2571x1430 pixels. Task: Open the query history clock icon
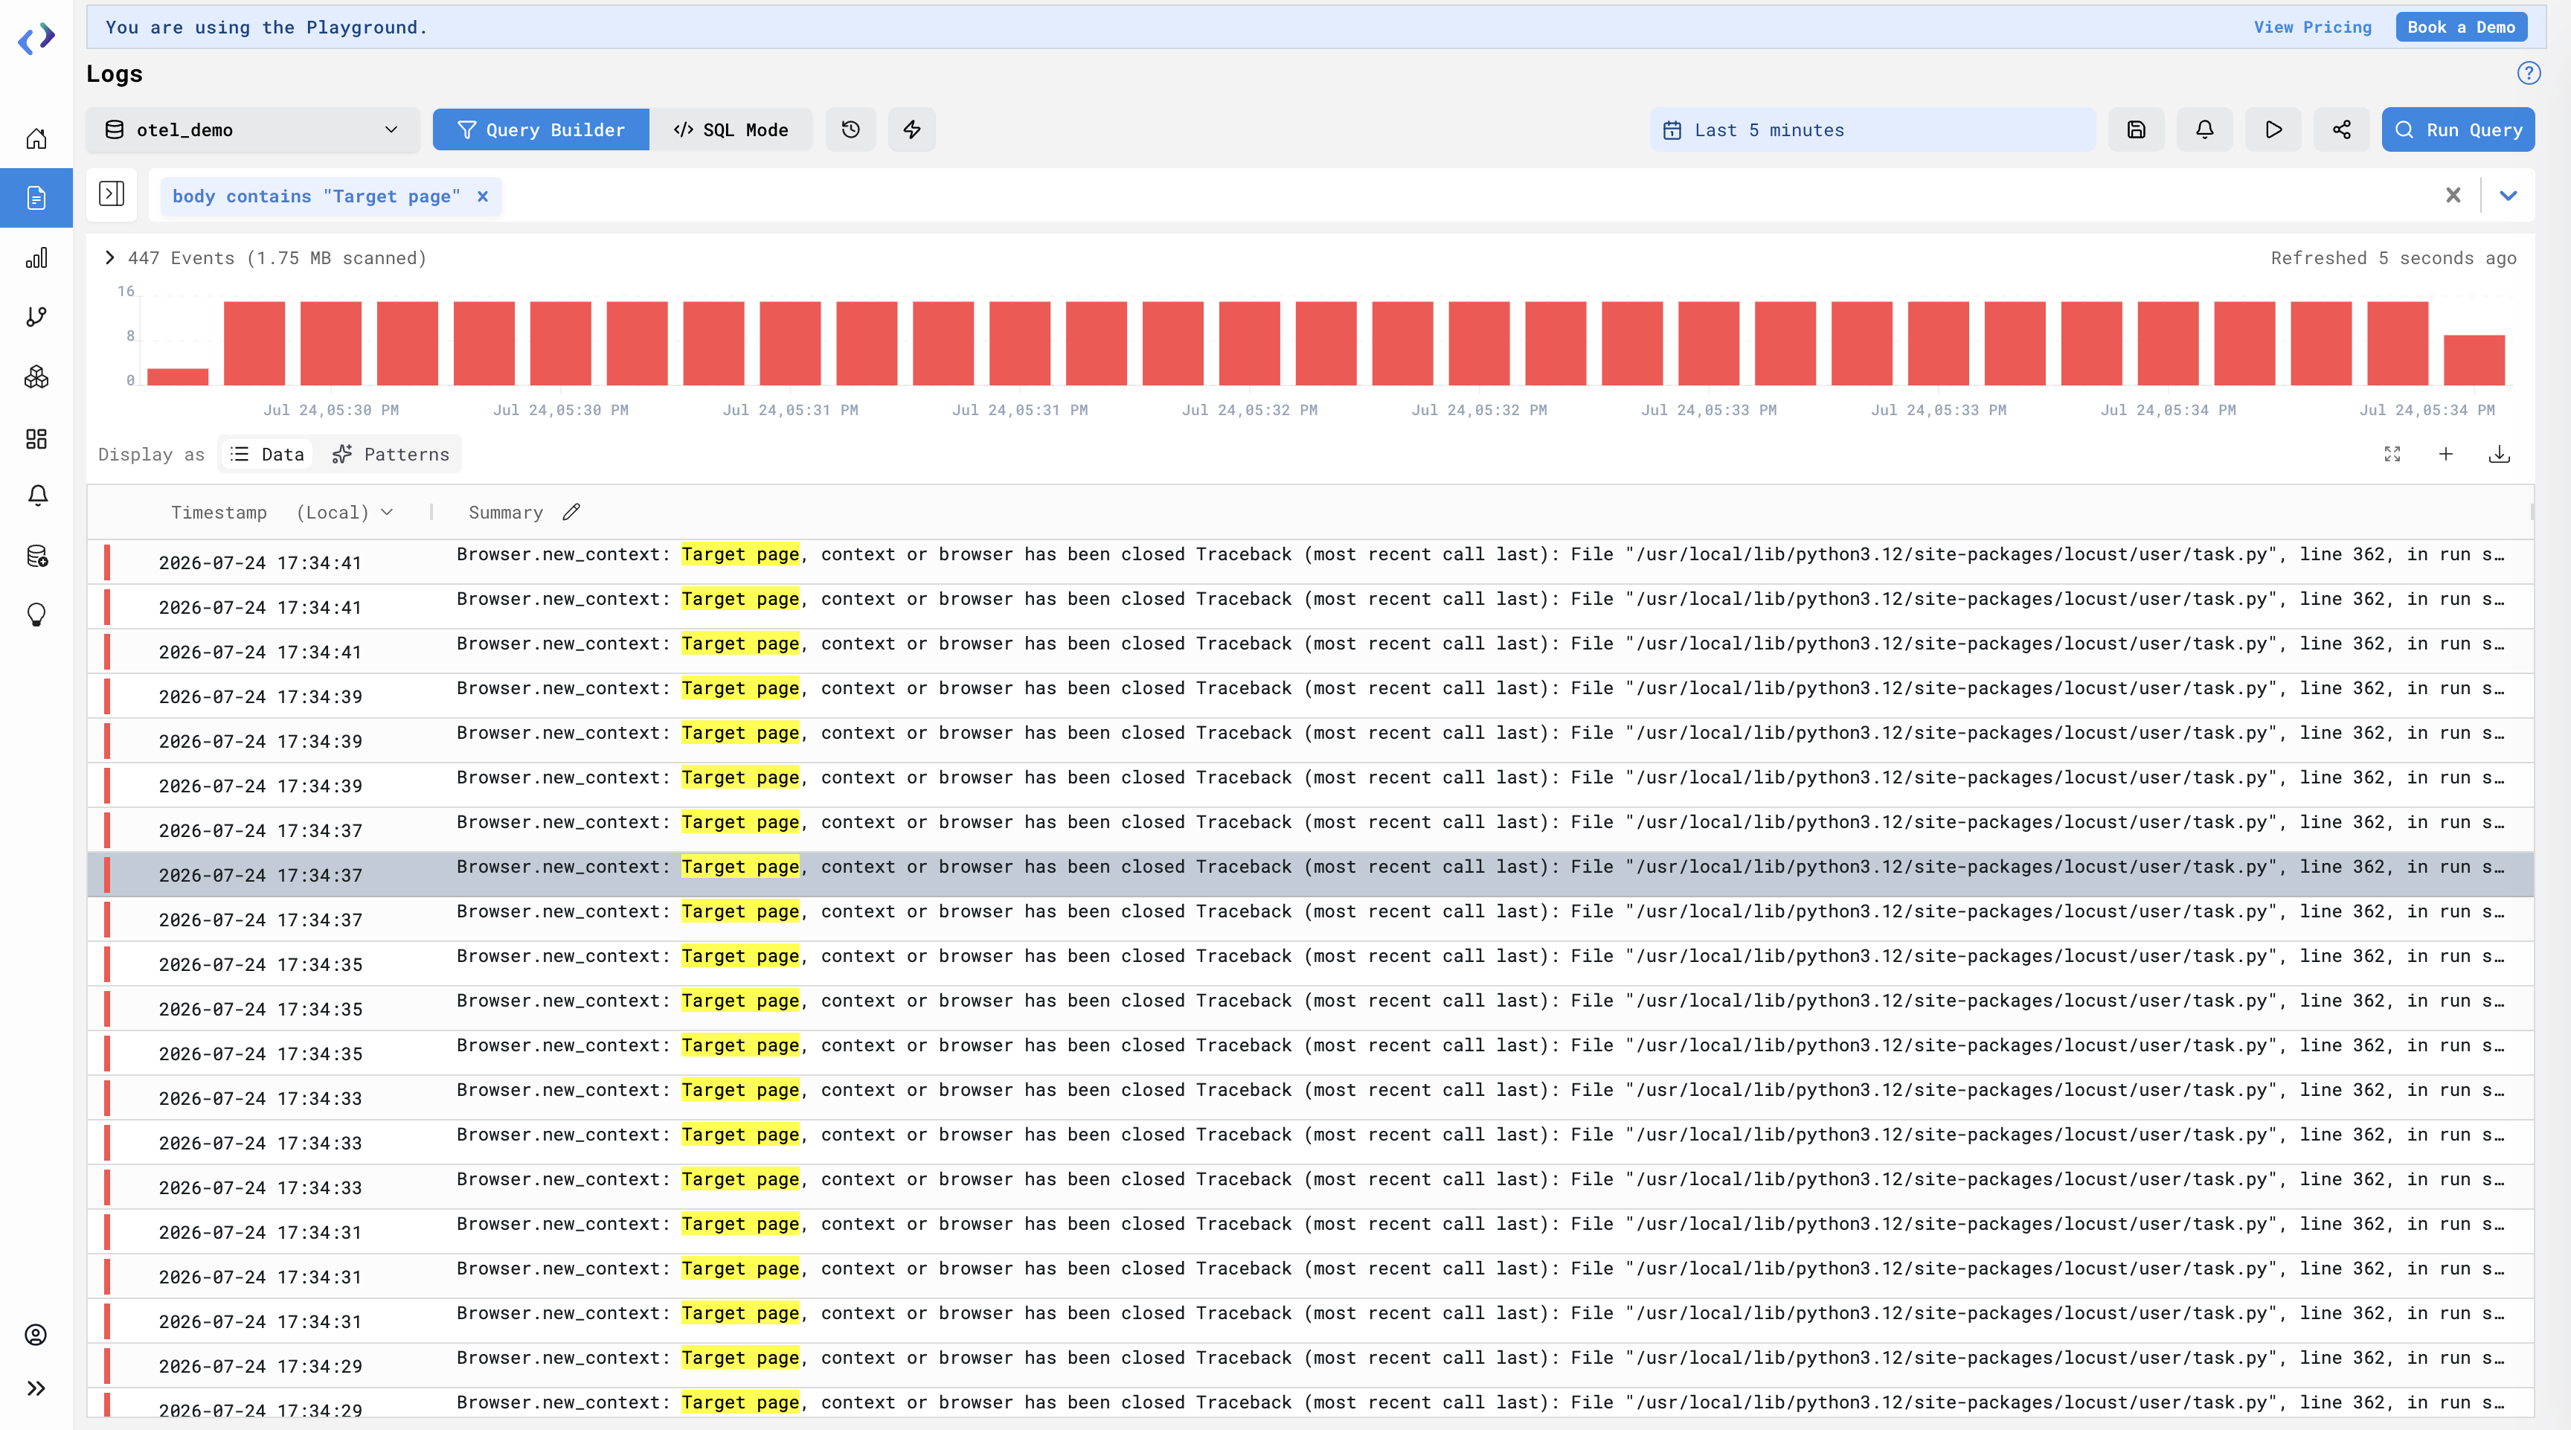[x=850, y=129]
